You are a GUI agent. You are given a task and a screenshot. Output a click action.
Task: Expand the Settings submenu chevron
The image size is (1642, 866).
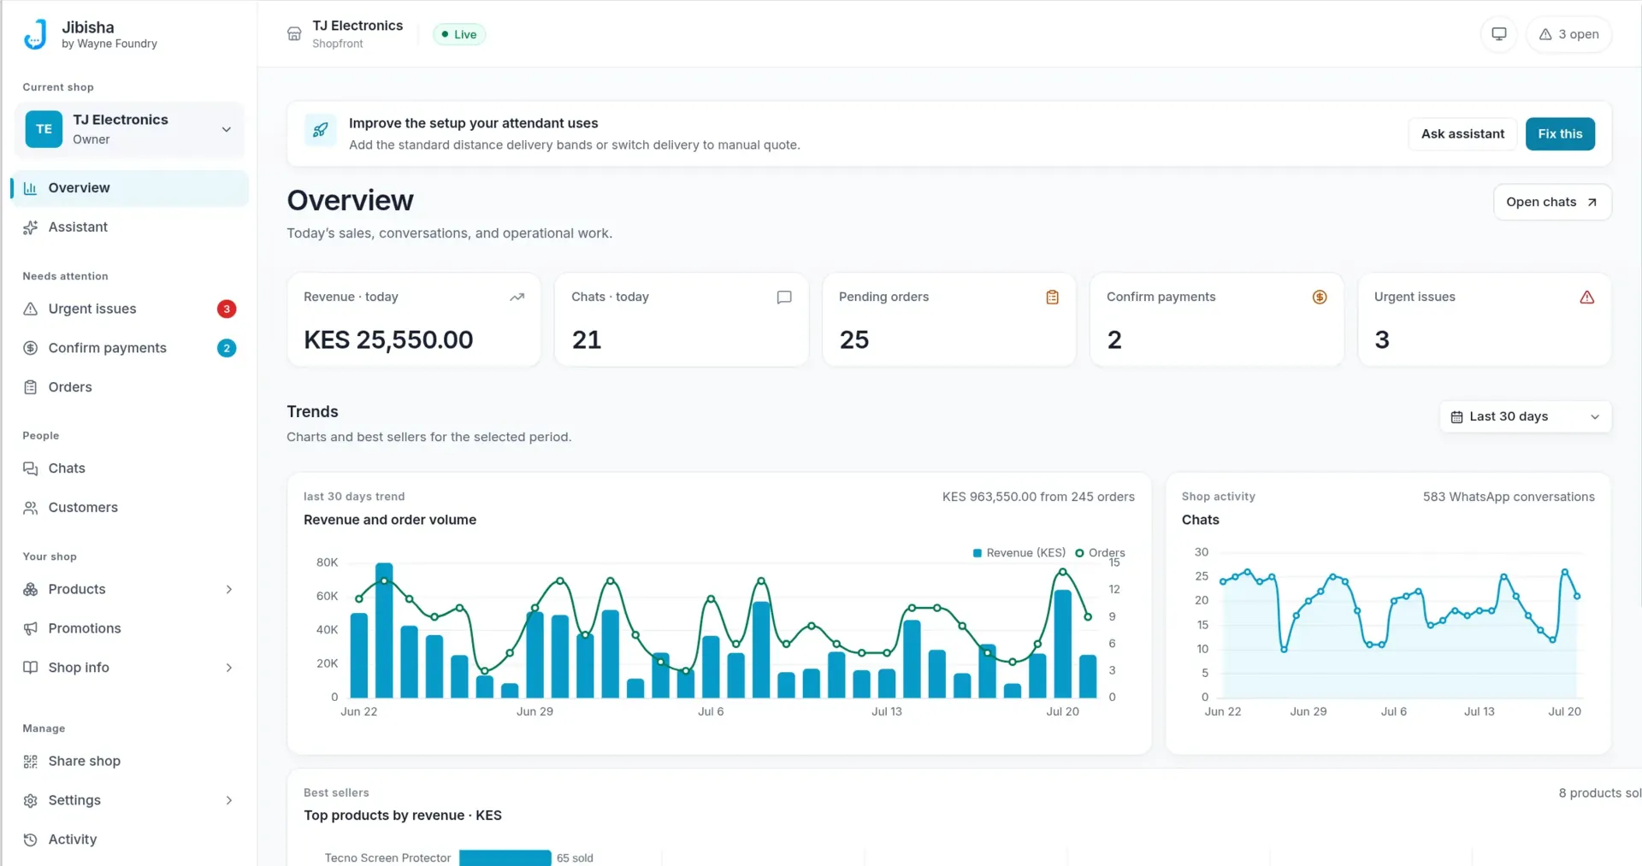point(228,800)
